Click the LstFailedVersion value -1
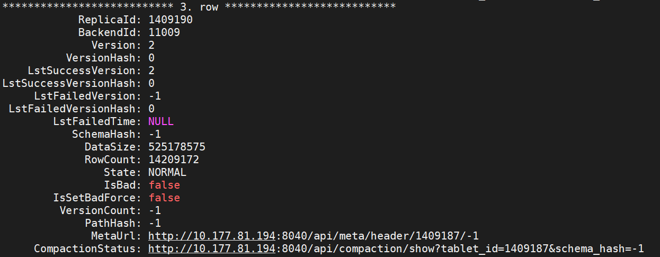 coord(155,96)
